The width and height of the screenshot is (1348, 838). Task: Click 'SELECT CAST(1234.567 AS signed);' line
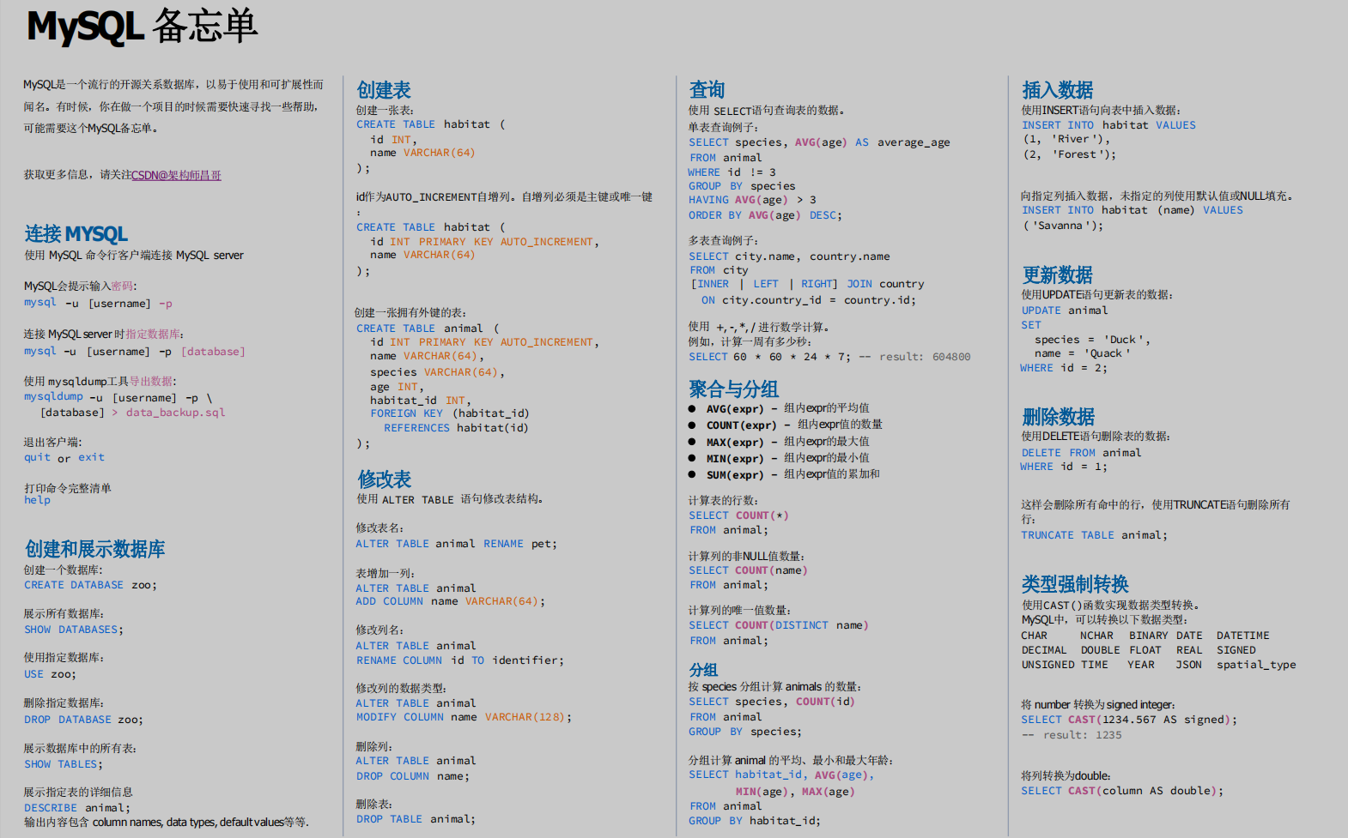point(1129,720)
